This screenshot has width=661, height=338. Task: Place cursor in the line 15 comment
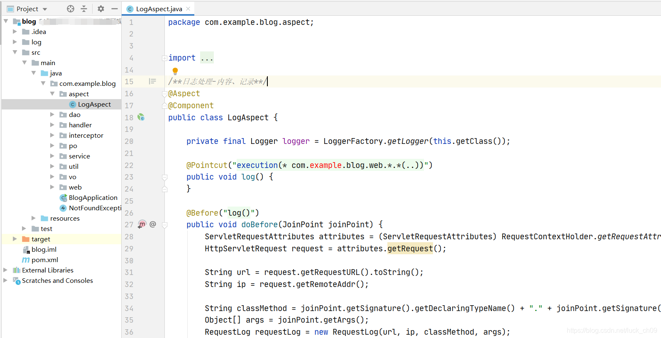218,82
